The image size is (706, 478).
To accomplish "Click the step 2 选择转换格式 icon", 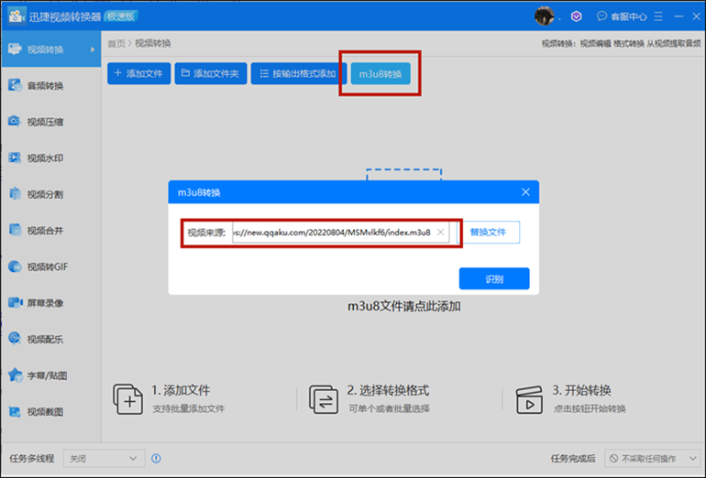I will [x=324, y=399].
